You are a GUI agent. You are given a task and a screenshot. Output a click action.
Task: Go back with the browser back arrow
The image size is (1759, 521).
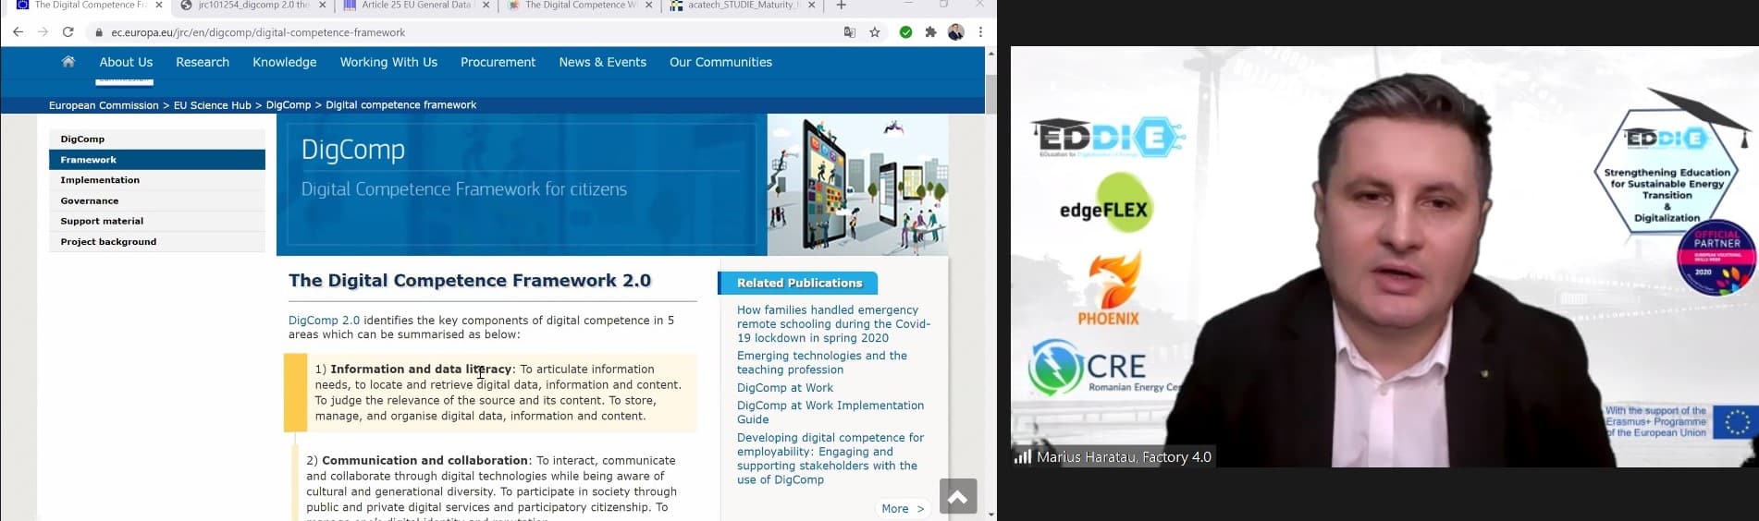click(x=18, y=32)
